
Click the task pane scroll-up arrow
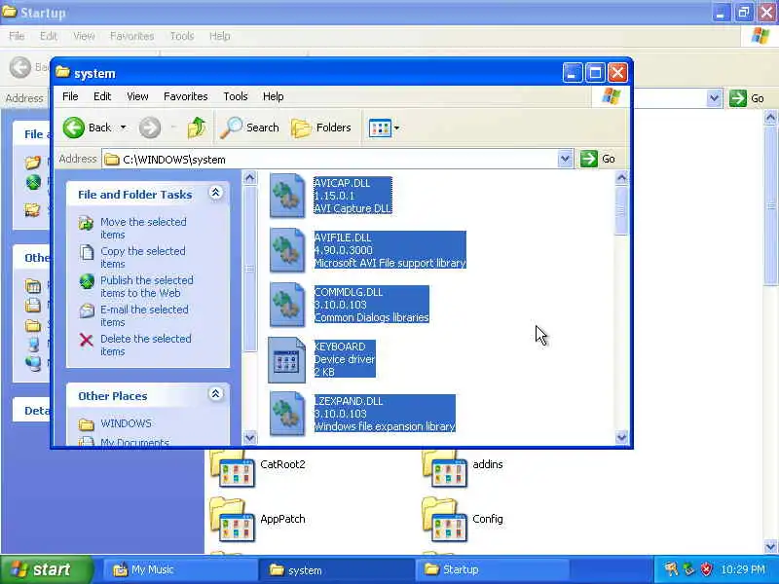coord(249,178)
